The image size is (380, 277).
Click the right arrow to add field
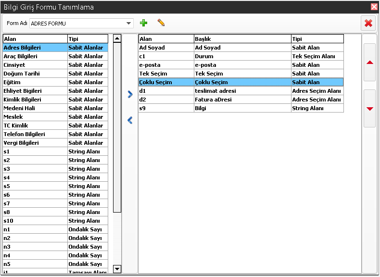tap(130, 94)
